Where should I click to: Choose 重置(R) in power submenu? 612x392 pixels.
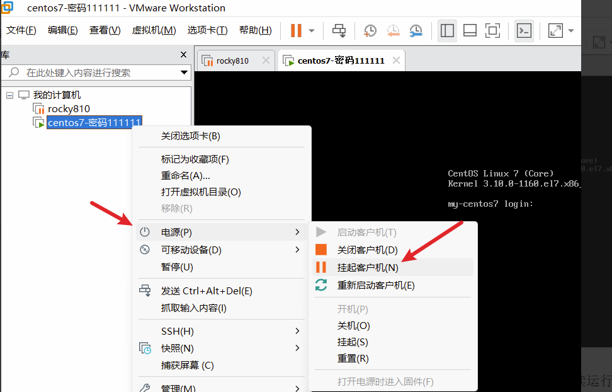pos(393,359)
